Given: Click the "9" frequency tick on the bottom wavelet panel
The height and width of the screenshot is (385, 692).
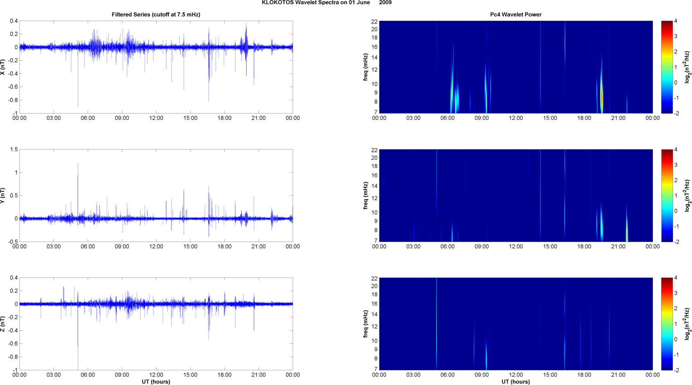Looking at the screenshot, I should pyautogui.click(x=376, y=349).
